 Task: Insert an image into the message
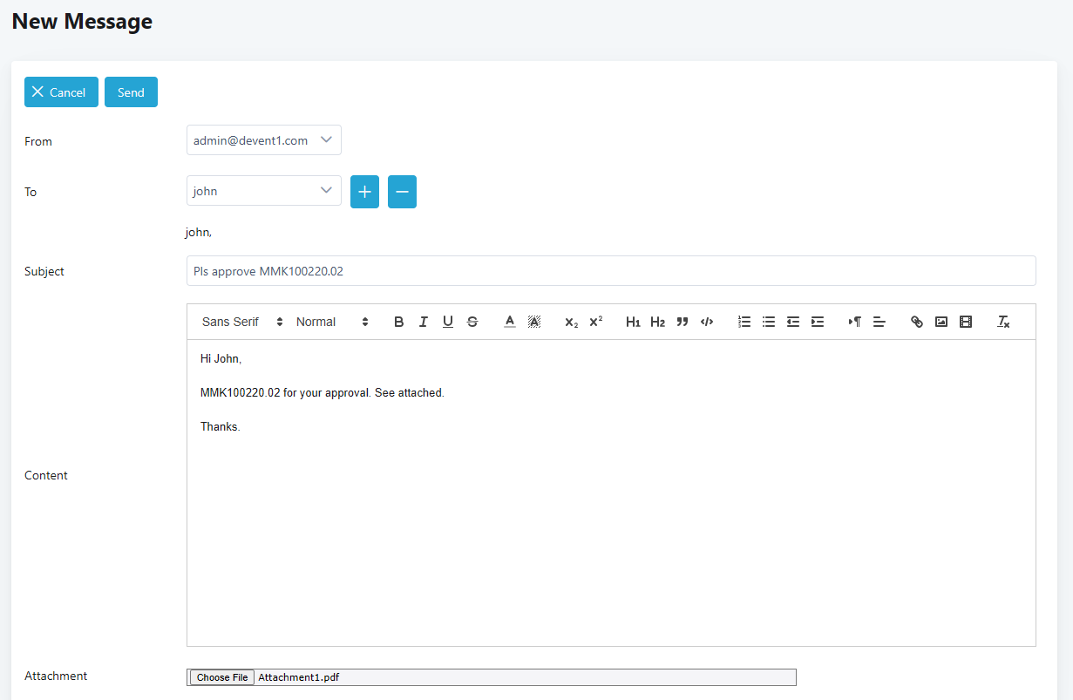click(x=941, y=322)
